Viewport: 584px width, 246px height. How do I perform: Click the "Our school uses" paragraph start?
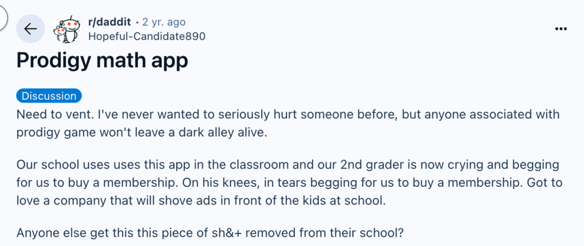click(54, 165)
